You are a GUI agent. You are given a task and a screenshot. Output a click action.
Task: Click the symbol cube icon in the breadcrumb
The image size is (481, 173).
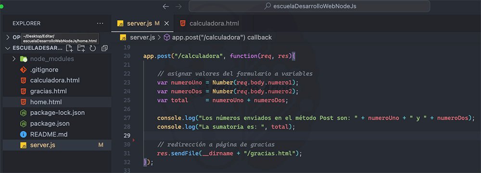(x=167, y=37)
